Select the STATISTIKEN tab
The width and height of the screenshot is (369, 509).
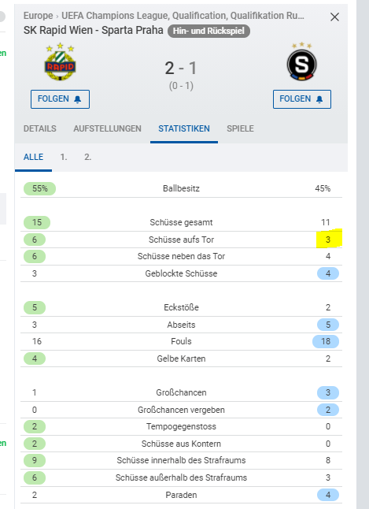[184, 128]
